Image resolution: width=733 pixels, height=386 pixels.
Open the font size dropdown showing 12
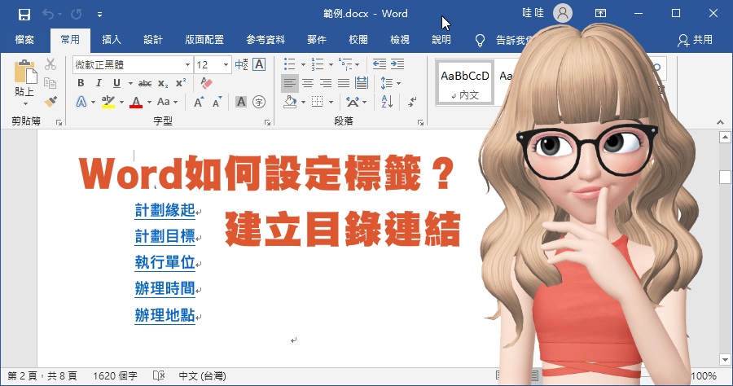coord(226,65)
